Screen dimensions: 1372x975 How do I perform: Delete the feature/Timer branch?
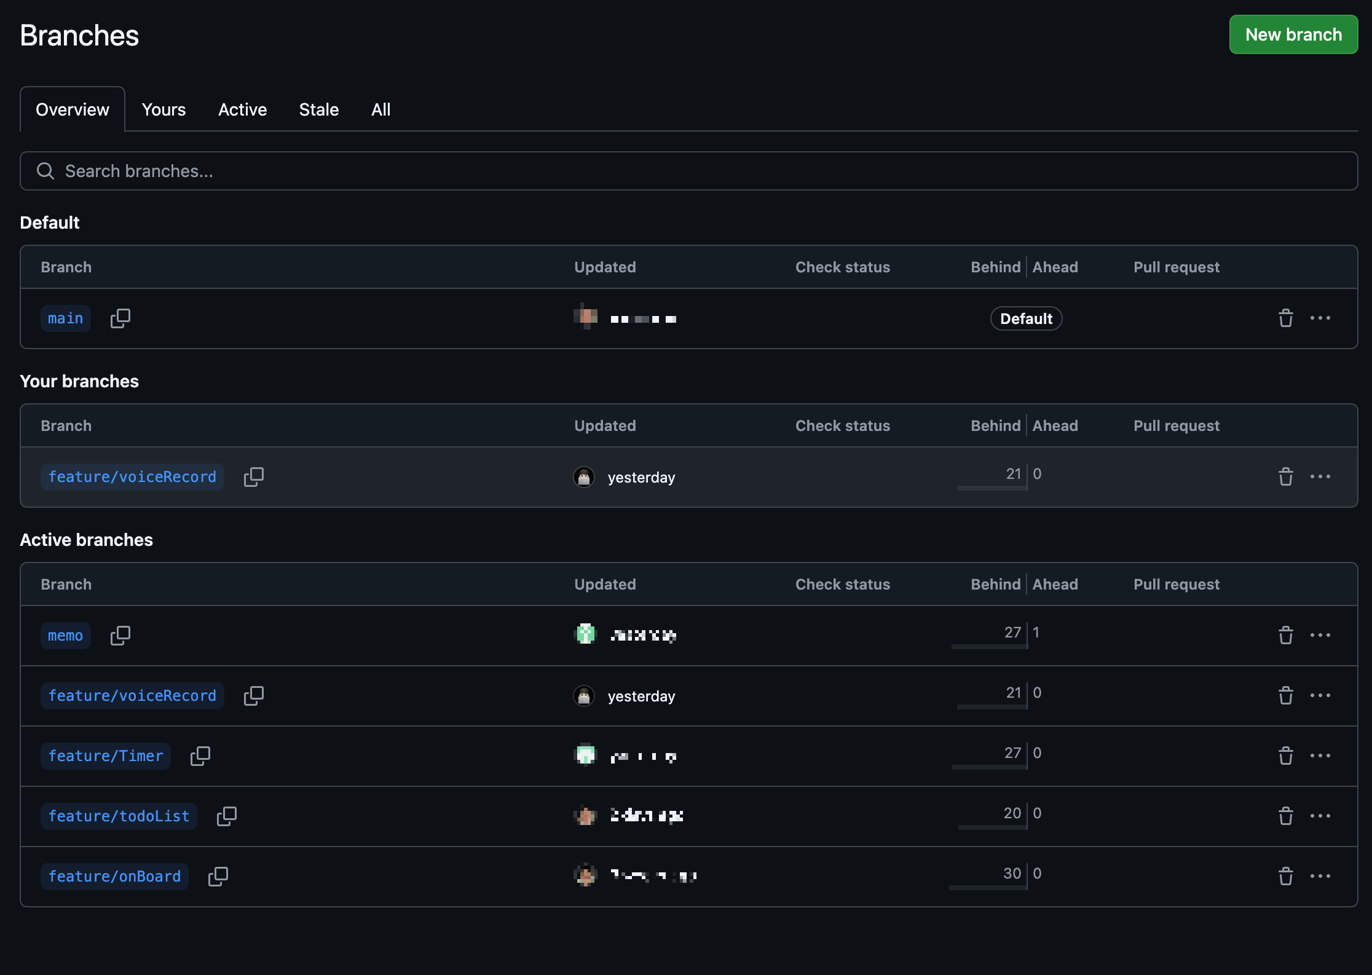tap(1285, 756)
